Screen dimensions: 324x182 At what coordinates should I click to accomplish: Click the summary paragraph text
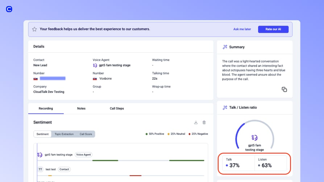coord(254,70)
